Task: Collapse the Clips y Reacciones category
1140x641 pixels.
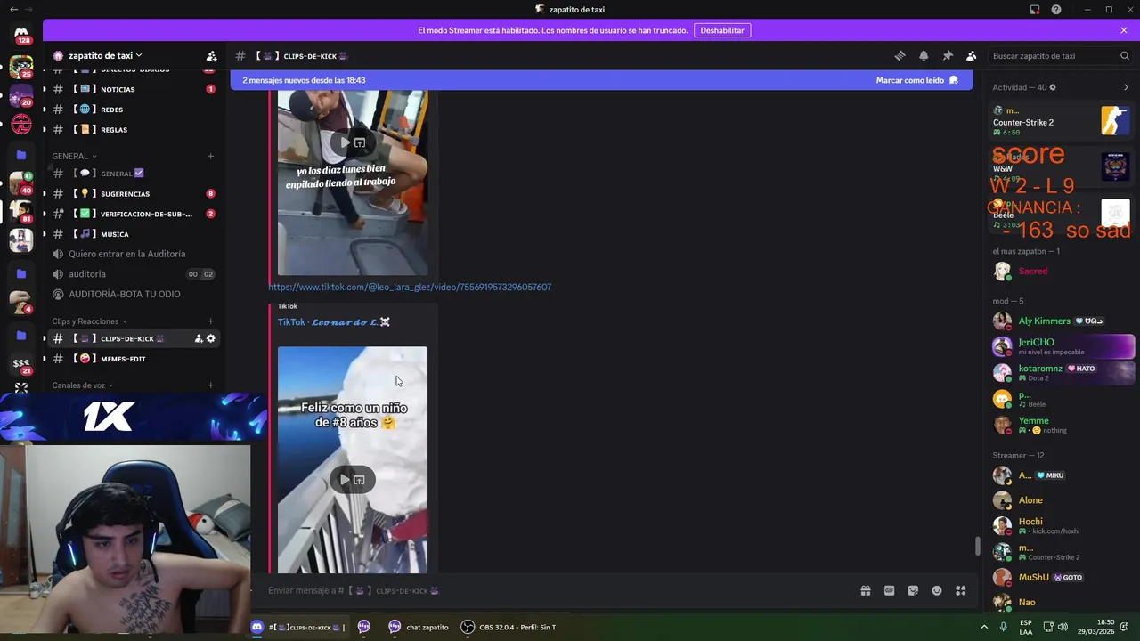Action: (89, 321)
